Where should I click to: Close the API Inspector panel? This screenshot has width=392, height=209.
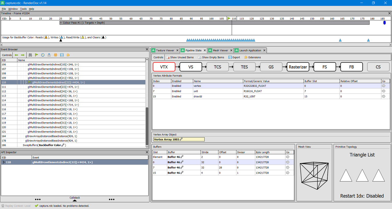[147, 152]
